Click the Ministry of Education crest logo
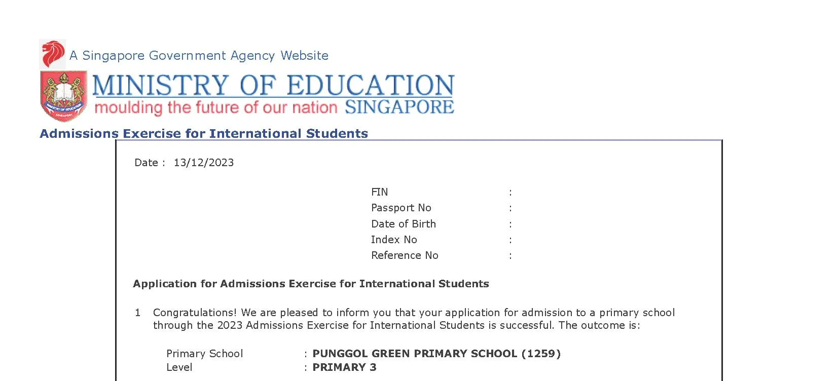The image size is (838, 381). pos(64,96)
